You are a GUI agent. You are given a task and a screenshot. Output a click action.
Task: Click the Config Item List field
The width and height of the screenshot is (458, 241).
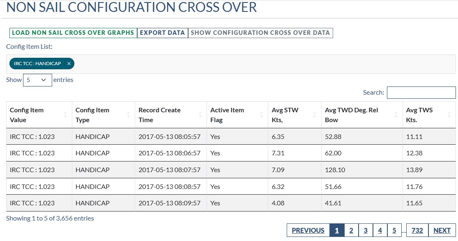click(x=263, y=64)
